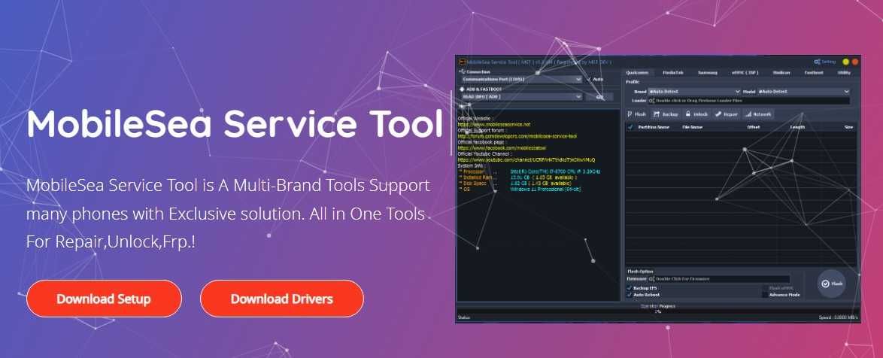Click the Partition Name column header
Screen dimensions: 883x358
coord(654,127)
